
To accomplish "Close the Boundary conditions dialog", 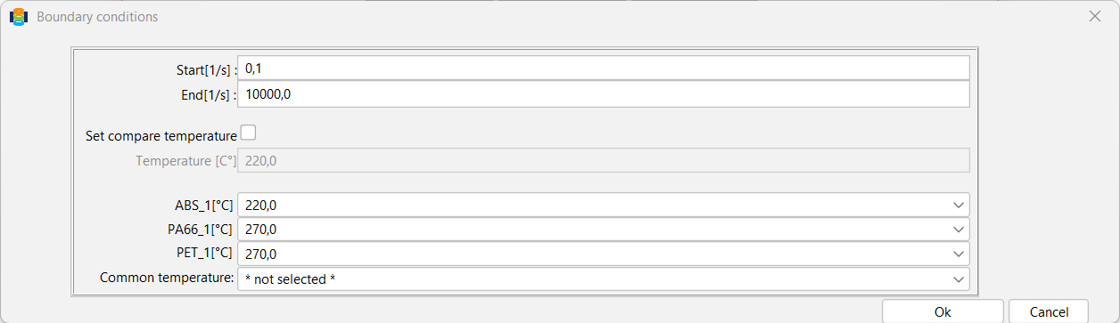I will click(1095, 16).
